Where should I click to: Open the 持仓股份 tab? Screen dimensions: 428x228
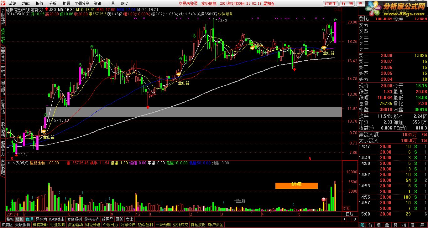[198, 225]
